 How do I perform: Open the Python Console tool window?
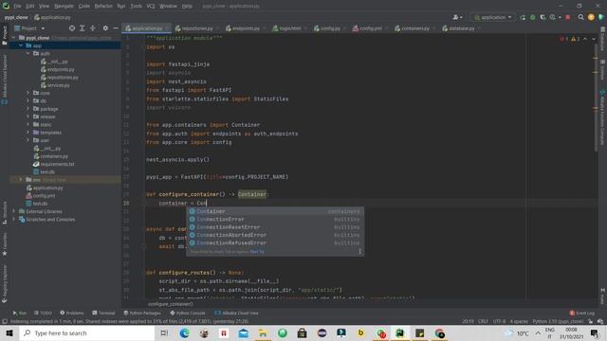pos(188,313)
